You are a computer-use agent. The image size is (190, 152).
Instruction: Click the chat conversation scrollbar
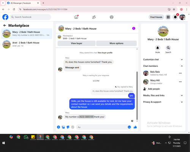[137, 96]
